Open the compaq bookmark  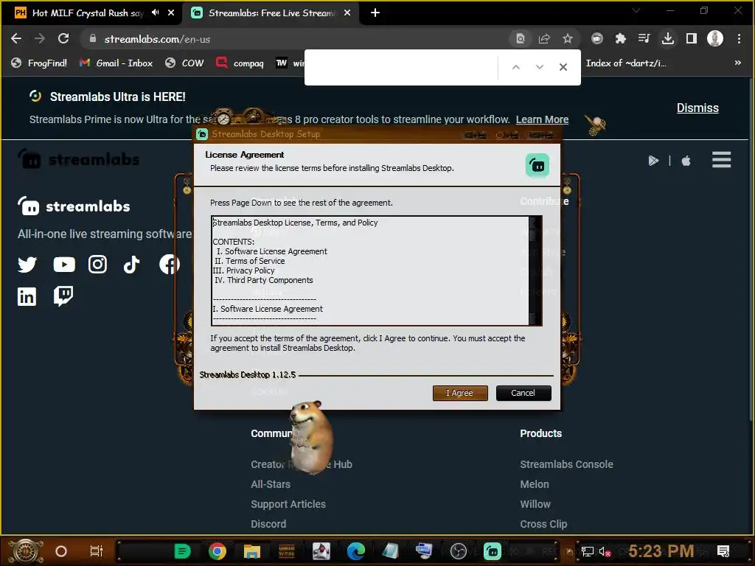point(240,63)
